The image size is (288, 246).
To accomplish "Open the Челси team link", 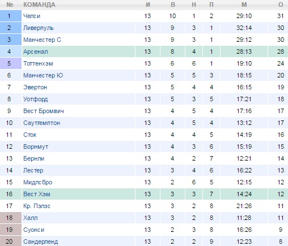I will click(x=32, y=16).
